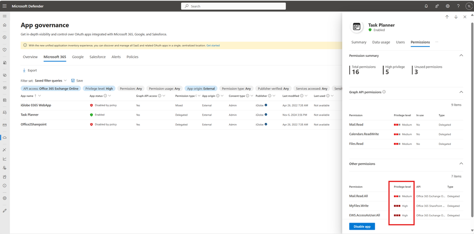Click the Save floppy disk icon
Viewport: 474px width, 234px height.
click(73, 81)
